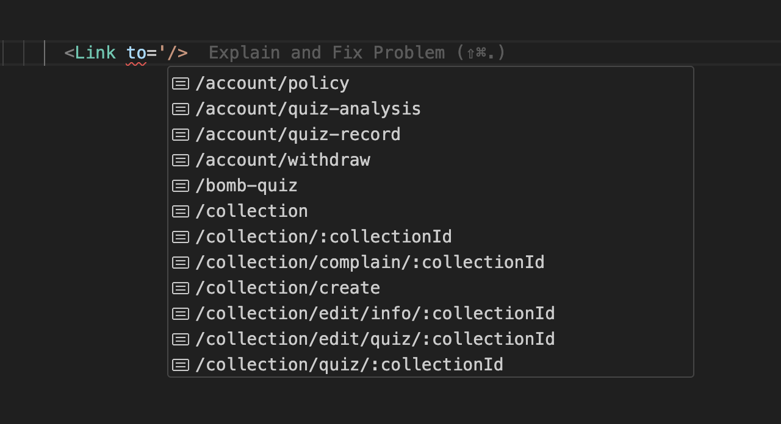Select /collection/quiz/:collectionId suggestion
The height and width of the screenshot is (424, 781).
tap(431, 364)
